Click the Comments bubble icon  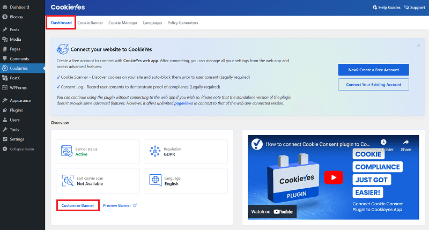[5, 59]
